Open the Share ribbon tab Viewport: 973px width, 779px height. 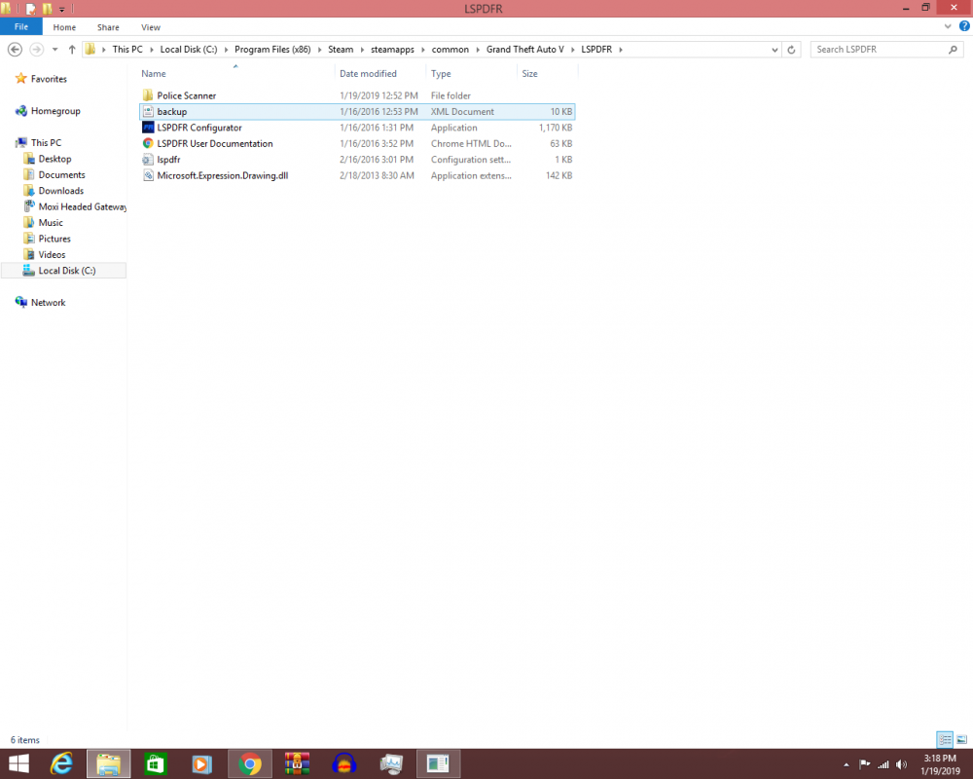click(x=108, y=27)
